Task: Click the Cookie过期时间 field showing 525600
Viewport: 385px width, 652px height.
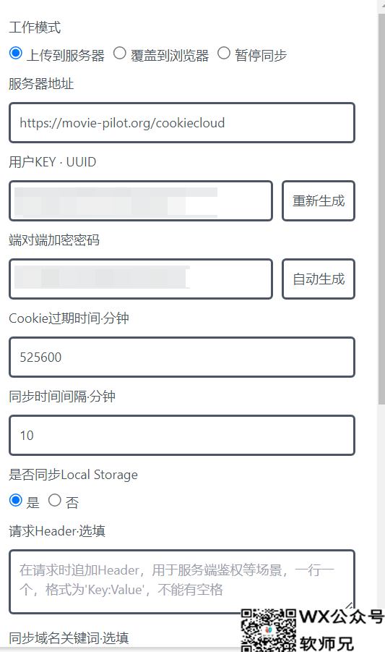Action: (x=182, y=357)
